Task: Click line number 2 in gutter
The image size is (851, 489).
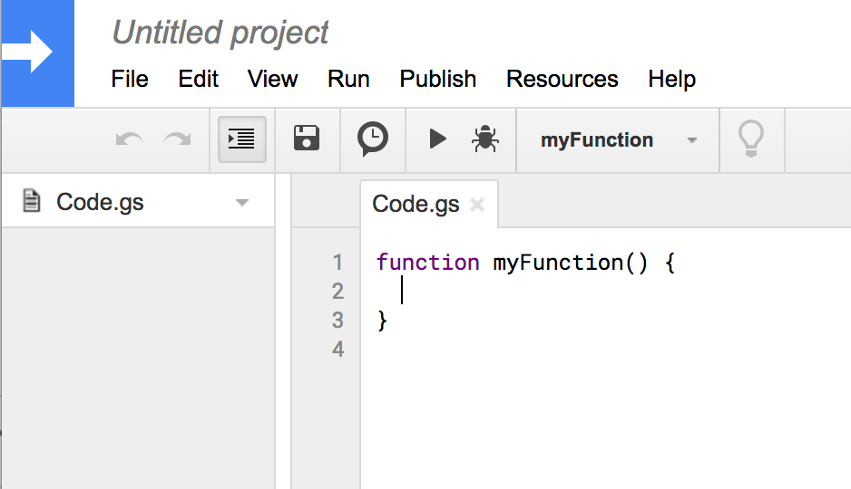Action: (337, 292)
